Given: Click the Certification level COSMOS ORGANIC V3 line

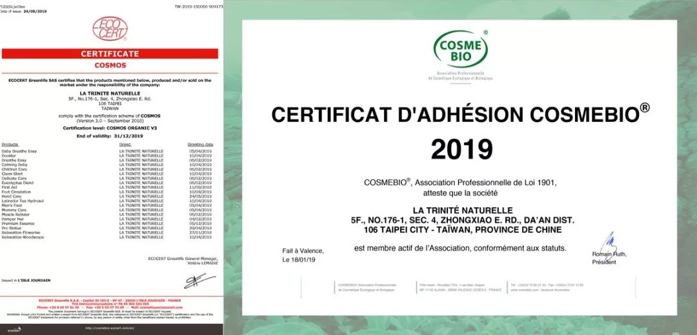Looking at the screenshot, I should pyautogui.click(x=110, y=128).
